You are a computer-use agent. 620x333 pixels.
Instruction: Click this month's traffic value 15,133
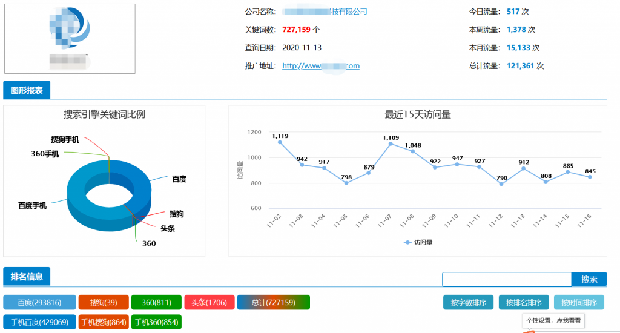(x=518, y=48)
